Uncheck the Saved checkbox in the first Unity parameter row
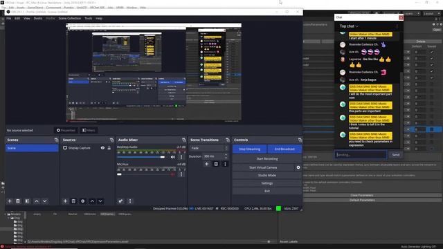 coord(432,52)
